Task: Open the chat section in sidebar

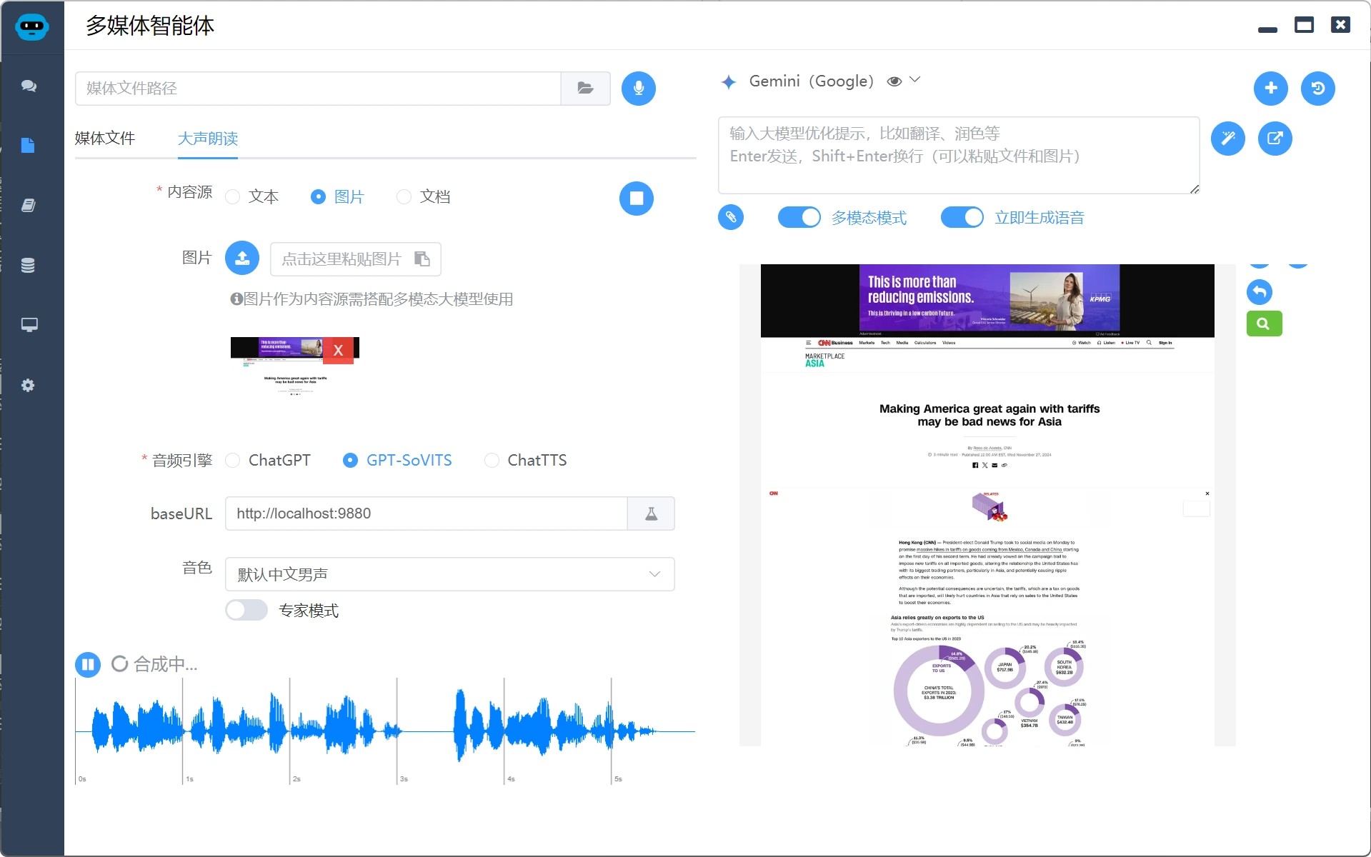Action: [x=29, y=86]
